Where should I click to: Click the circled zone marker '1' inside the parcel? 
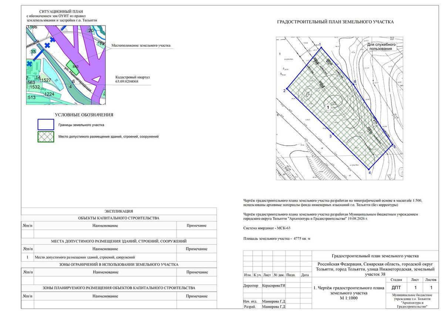(328, 107)
